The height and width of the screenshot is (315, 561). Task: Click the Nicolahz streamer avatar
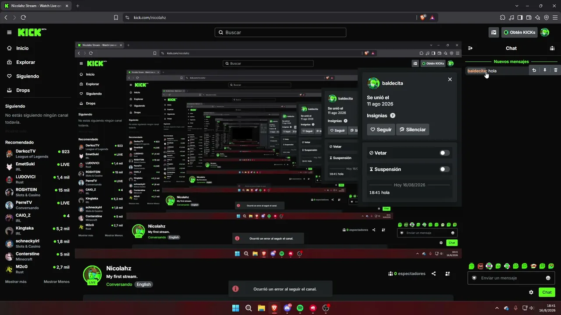(92, 275)
